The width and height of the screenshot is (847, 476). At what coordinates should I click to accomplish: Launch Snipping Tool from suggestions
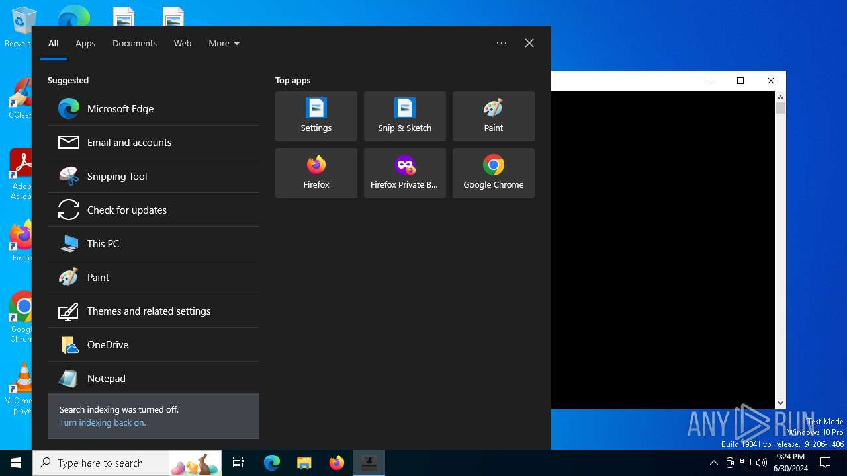pyautogui.click(x=154, y=177)
